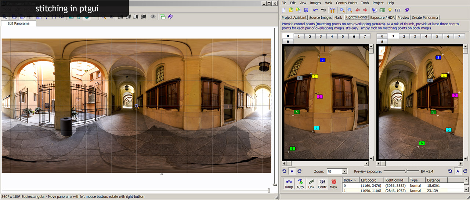Go to next image pair (red right arrow)
The image size is (470, 200).
click(x=365, y=10)
